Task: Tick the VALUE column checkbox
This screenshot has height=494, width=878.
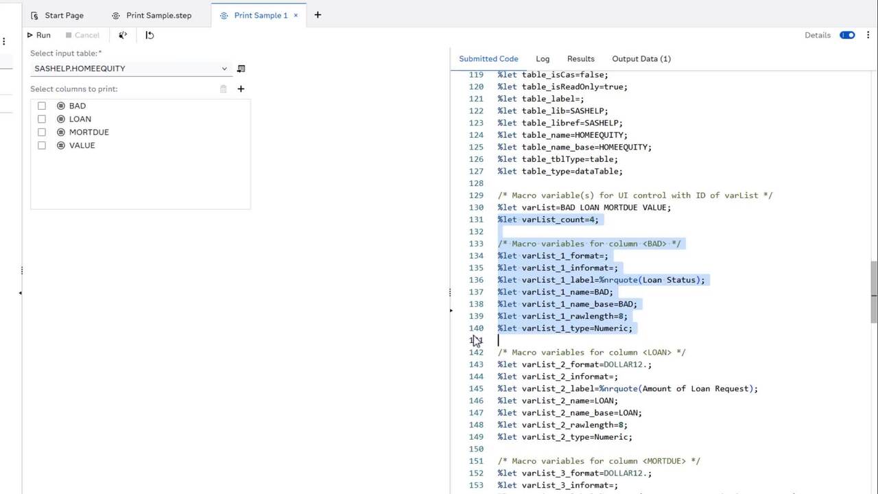Action: click(x=42, y=145)
